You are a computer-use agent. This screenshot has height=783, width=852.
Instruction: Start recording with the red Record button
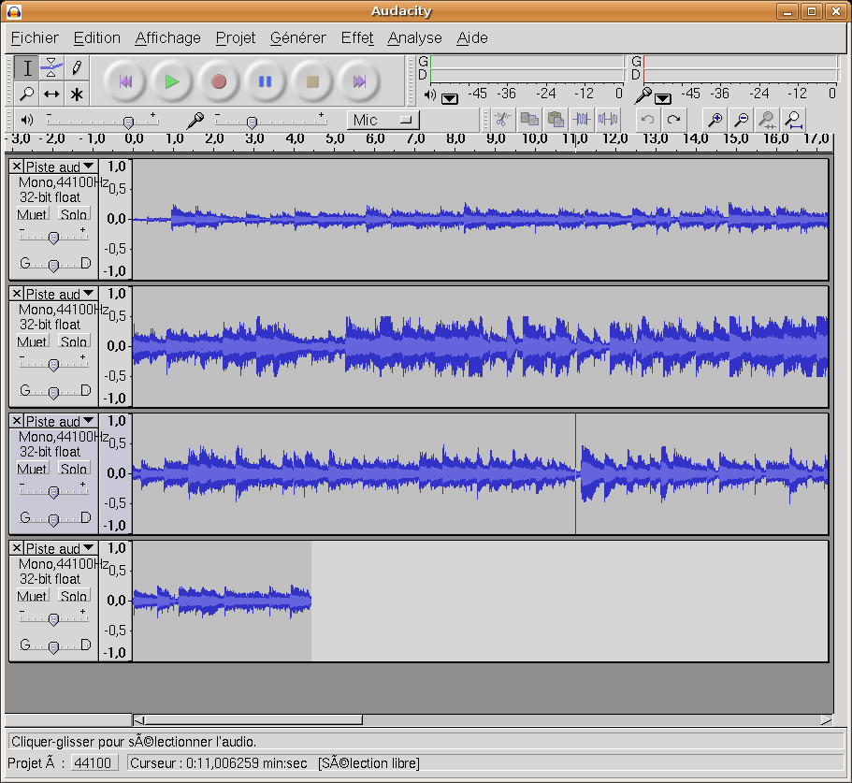coord(219,81)
